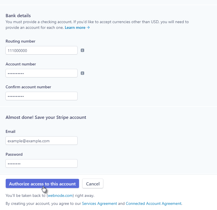Open the Services Agreement link
Image resolution: width=217 pixels, height=210 pixels.
(99, 204)
